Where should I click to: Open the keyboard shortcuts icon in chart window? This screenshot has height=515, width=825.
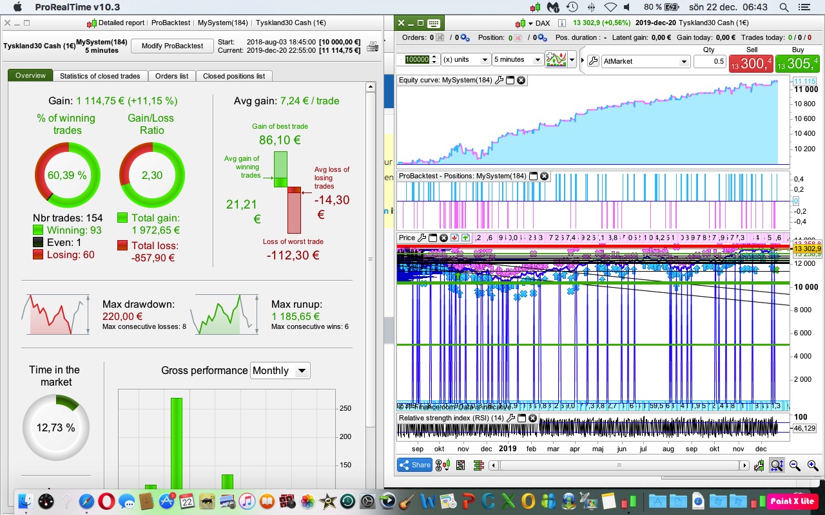coord(433,23)
